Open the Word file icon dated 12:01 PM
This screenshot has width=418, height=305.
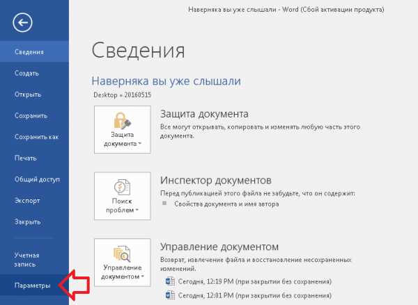coord(170,295)
